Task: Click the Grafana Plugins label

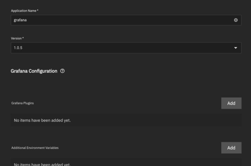Action: coord(23,103)
